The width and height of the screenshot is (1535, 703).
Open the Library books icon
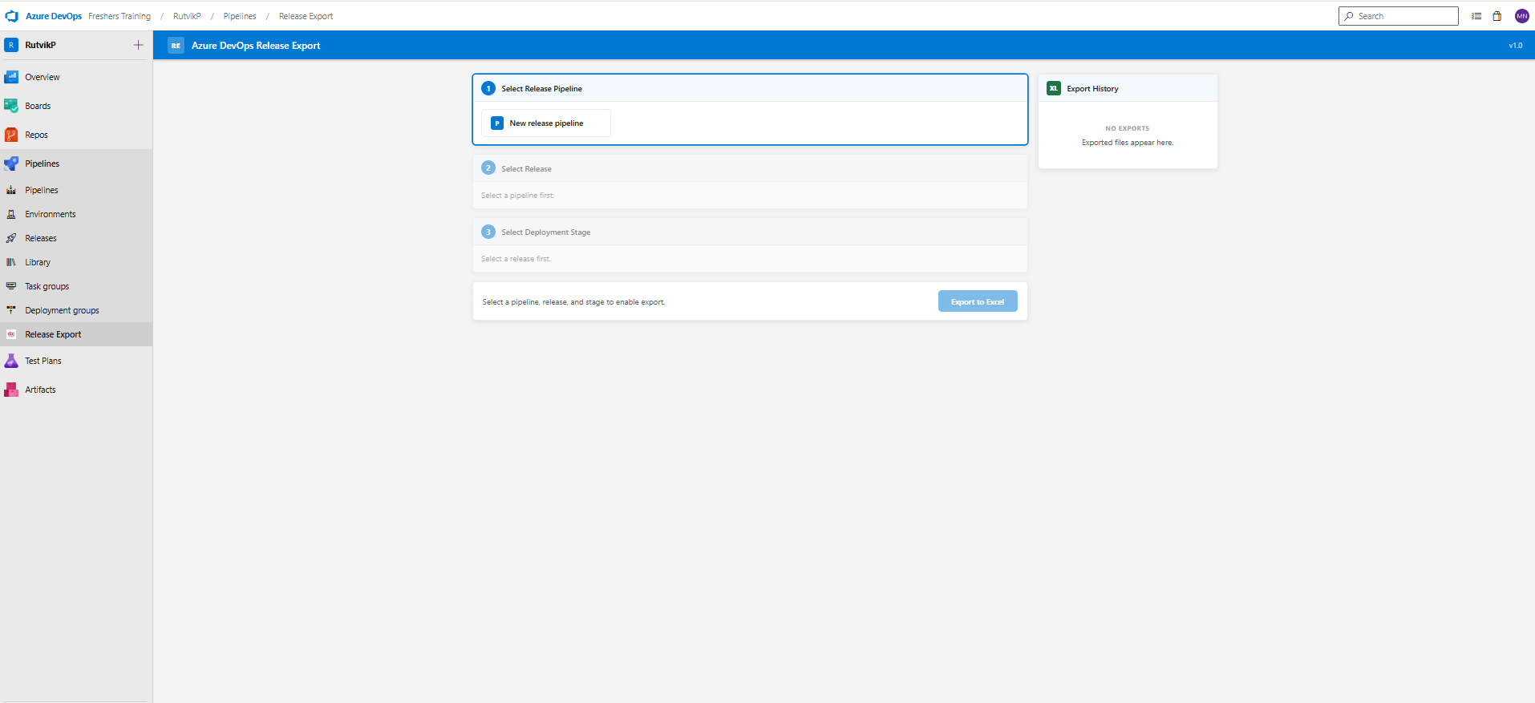click(11, 262)
